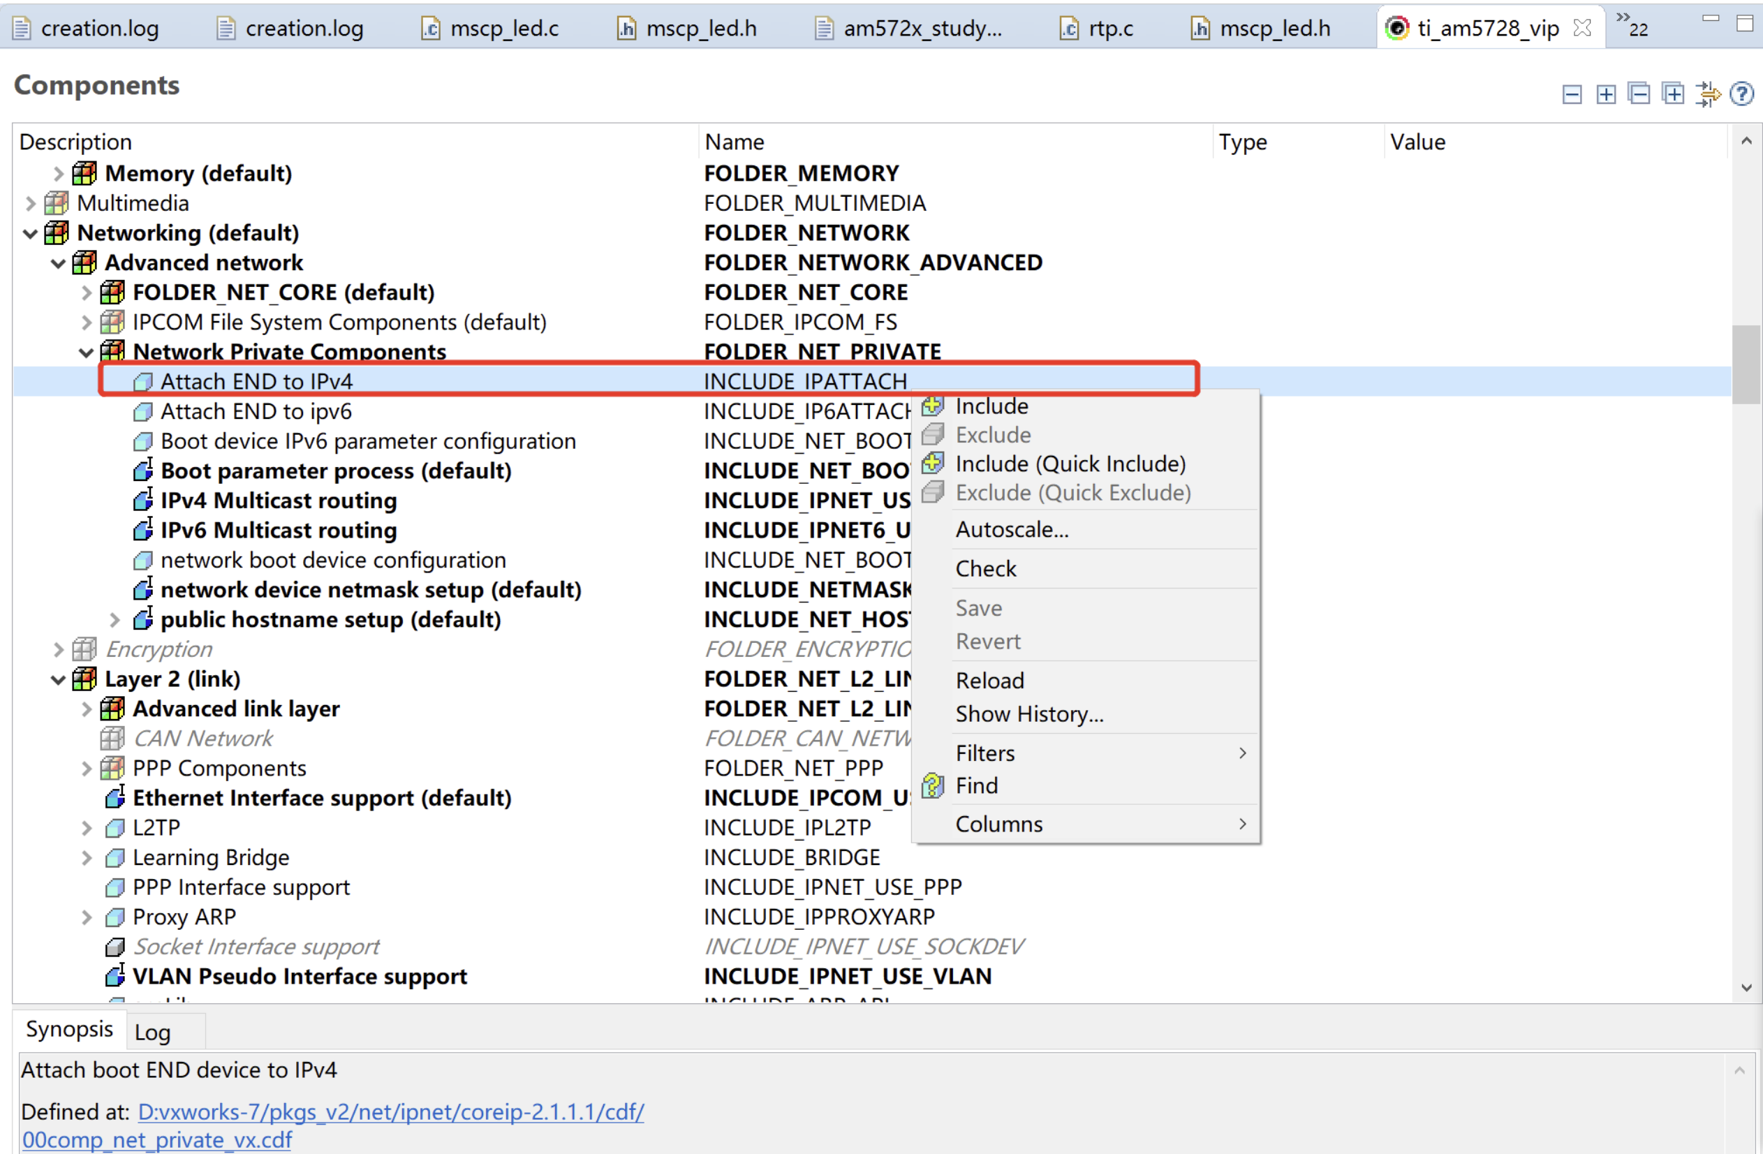Image resolution: width=1763 pixels, height=1154 pixels.
Task: Click the Find icon in the context menu
Action: click(933, 785)
